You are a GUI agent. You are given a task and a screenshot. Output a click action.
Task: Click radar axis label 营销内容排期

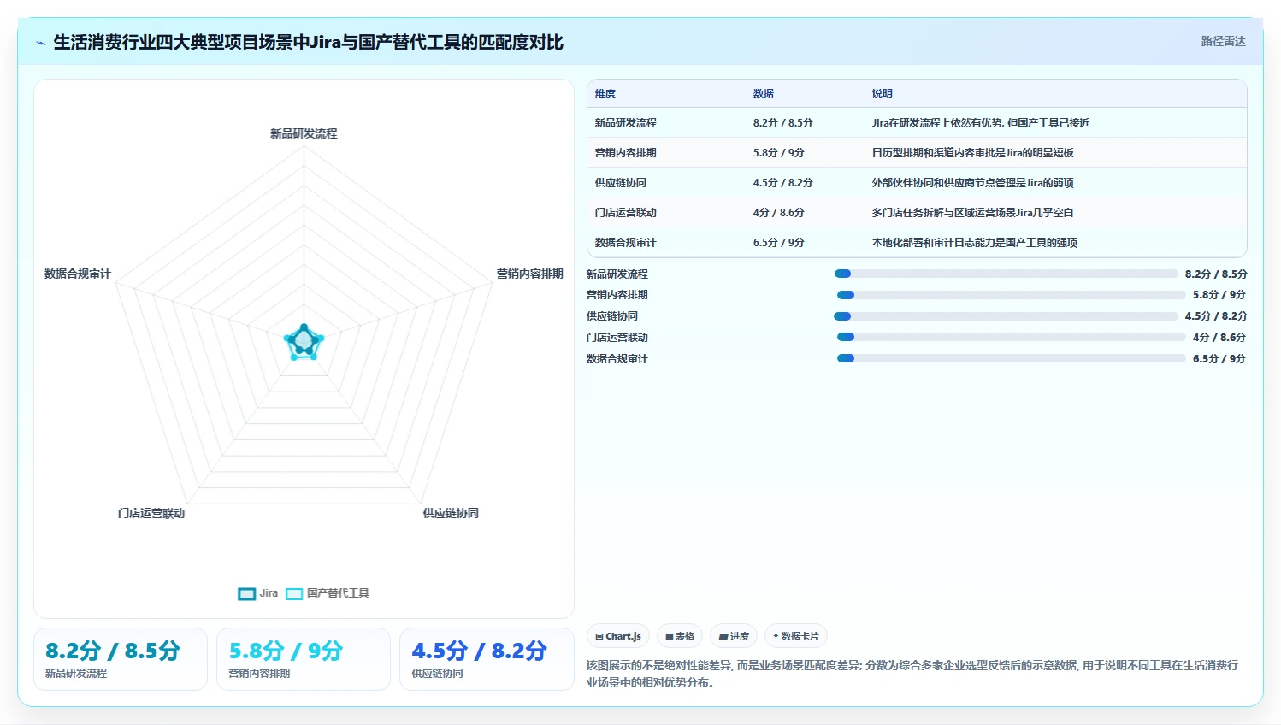pyautogui.click(x=530, y=274)
